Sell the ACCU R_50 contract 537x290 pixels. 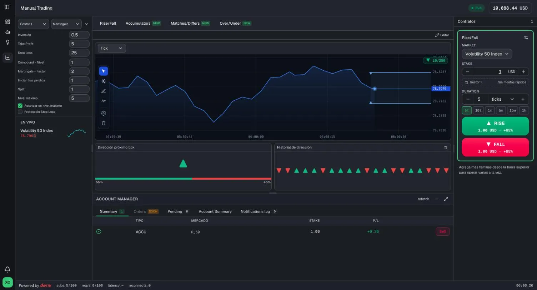pyautogui.click(x=443, y=231)
